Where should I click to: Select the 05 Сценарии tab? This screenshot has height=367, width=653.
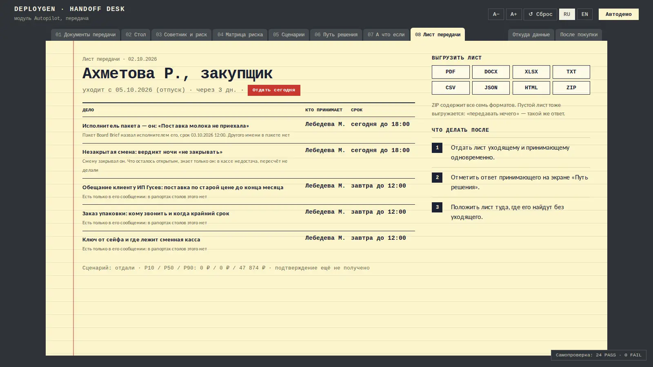[x=289, y=35]
